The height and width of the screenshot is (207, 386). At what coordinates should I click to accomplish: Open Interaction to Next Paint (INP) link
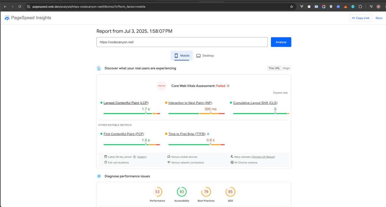(190, 103)
